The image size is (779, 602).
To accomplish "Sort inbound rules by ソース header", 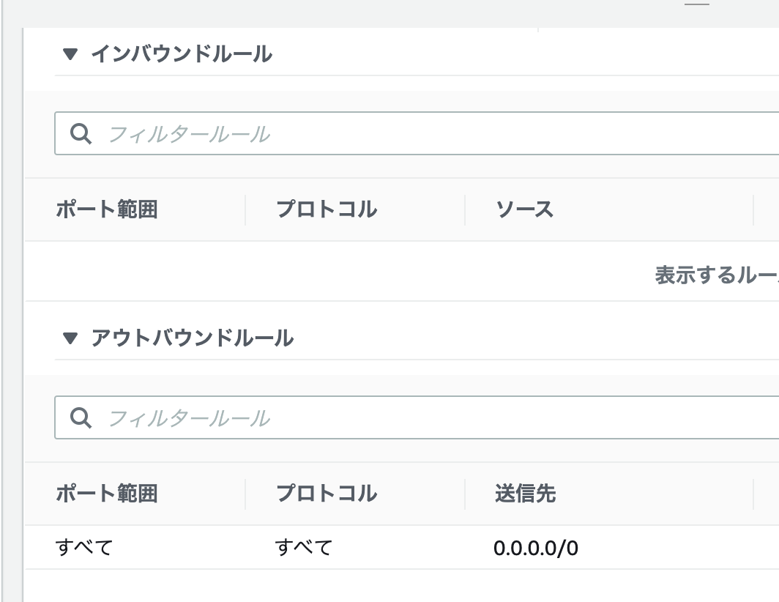I will click(525, 209).
